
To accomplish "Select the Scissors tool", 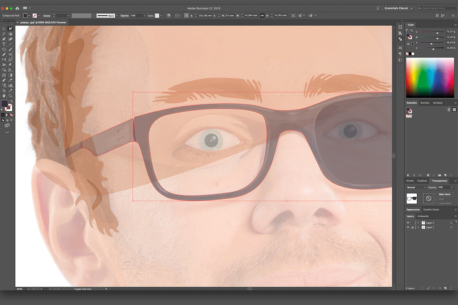I will [10, 55].
